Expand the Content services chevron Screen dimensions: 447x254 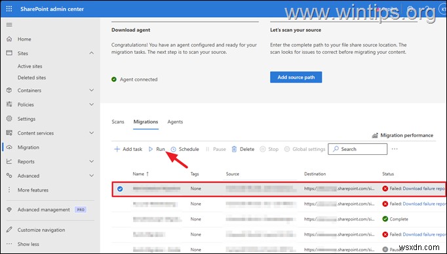[92, 133]
